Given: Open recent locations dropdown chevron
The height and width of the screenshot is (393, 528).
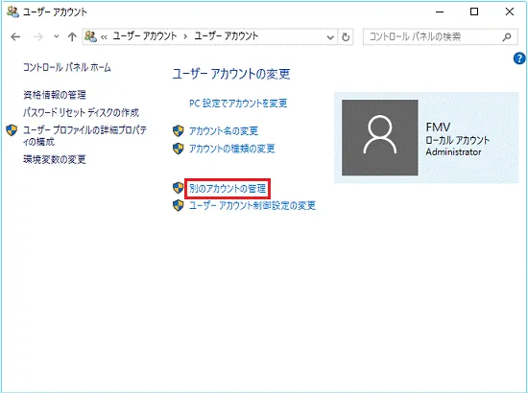Looking at the screenshot, I should 57,36.
